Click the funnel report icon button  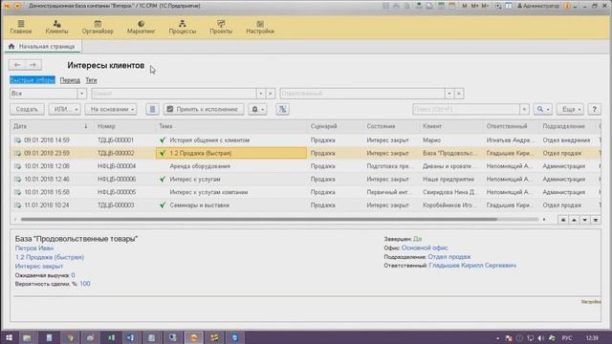tap(282, 109)
